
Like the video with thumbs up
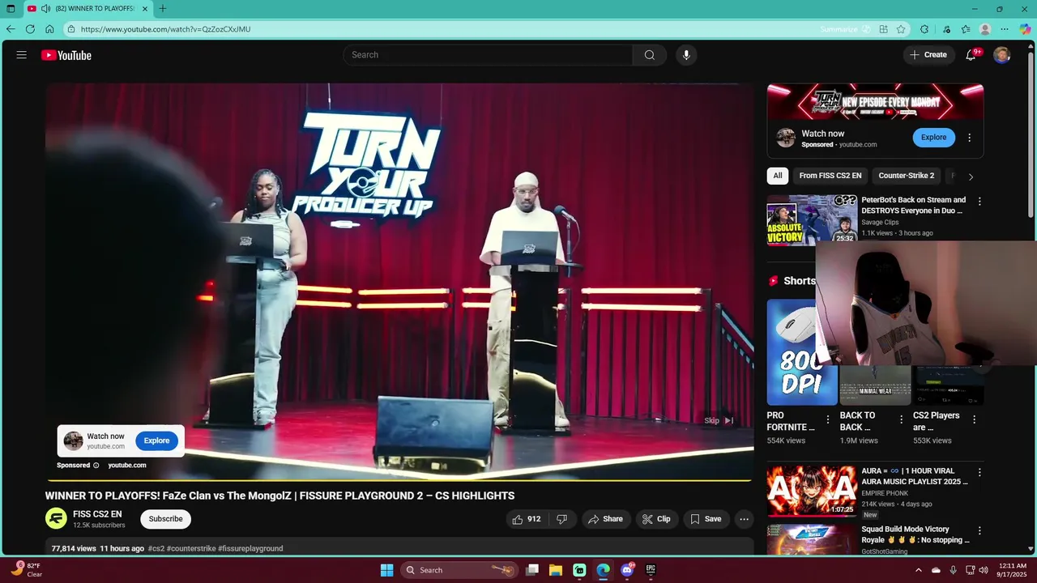[525, 519]
